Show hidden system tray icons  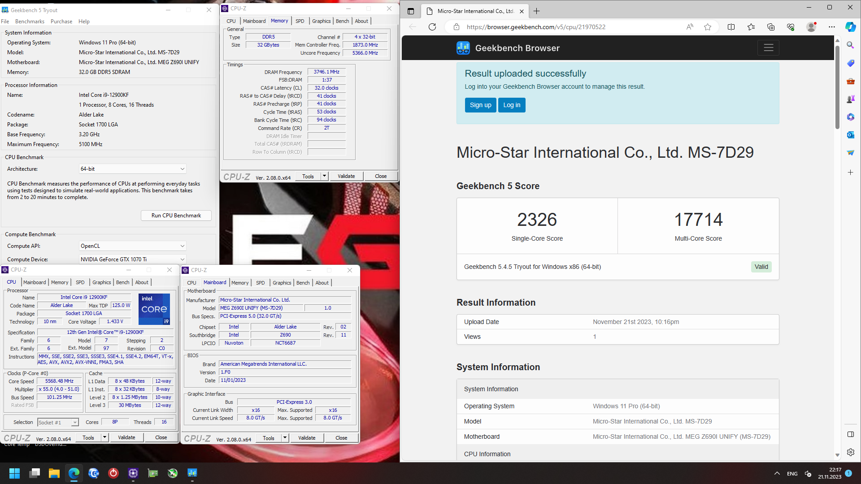point(777,473)
